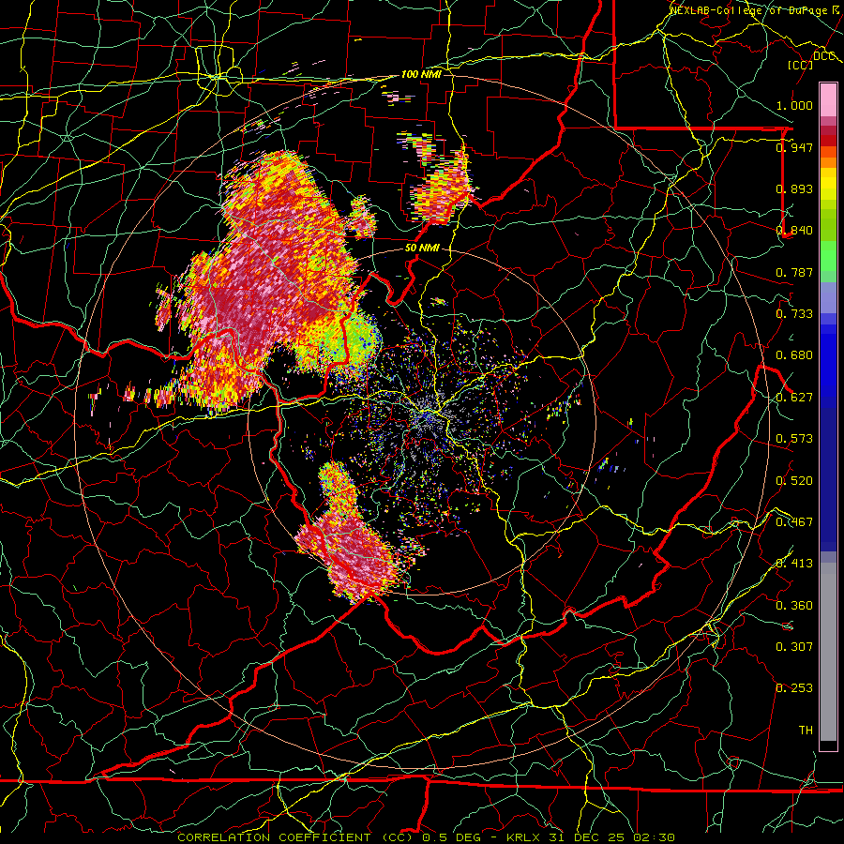Screen dimensions: 844x844
Task: Click the 0.253 scale value
Action: pos(794,688)
